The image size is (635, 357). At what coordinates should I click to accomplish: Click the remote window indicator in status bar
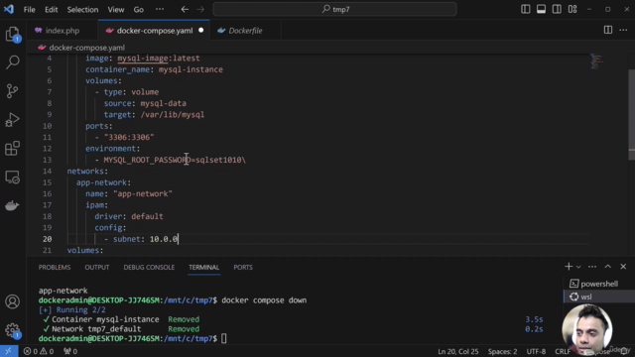pyautogui.click(x=9, y=351)
